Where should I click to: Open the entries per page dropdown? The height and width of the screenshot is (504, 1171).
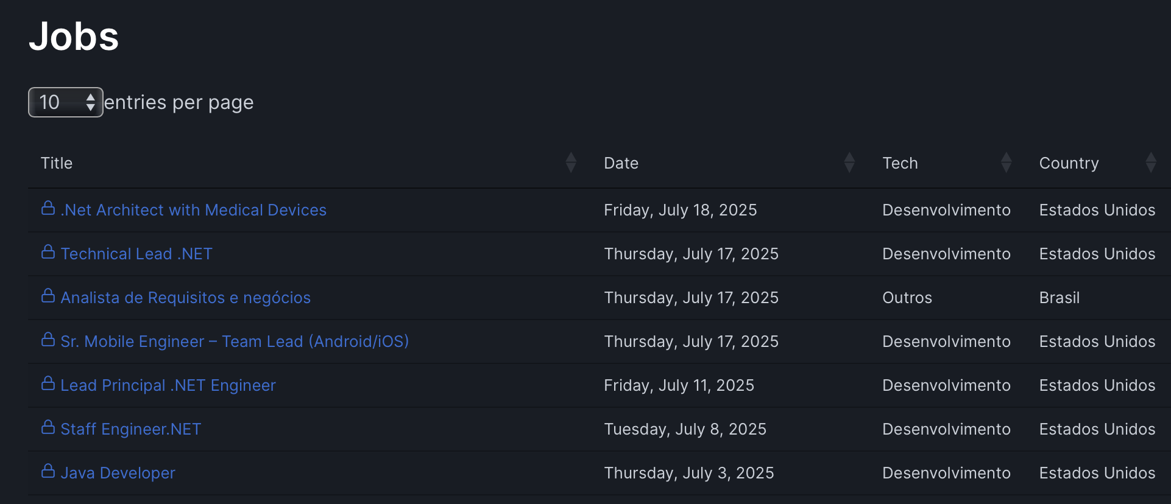(x=66, y=102)
